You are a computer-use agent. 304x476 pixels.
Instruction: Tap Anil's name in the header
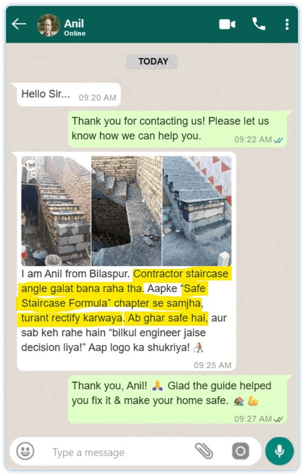tap(74, 23)
